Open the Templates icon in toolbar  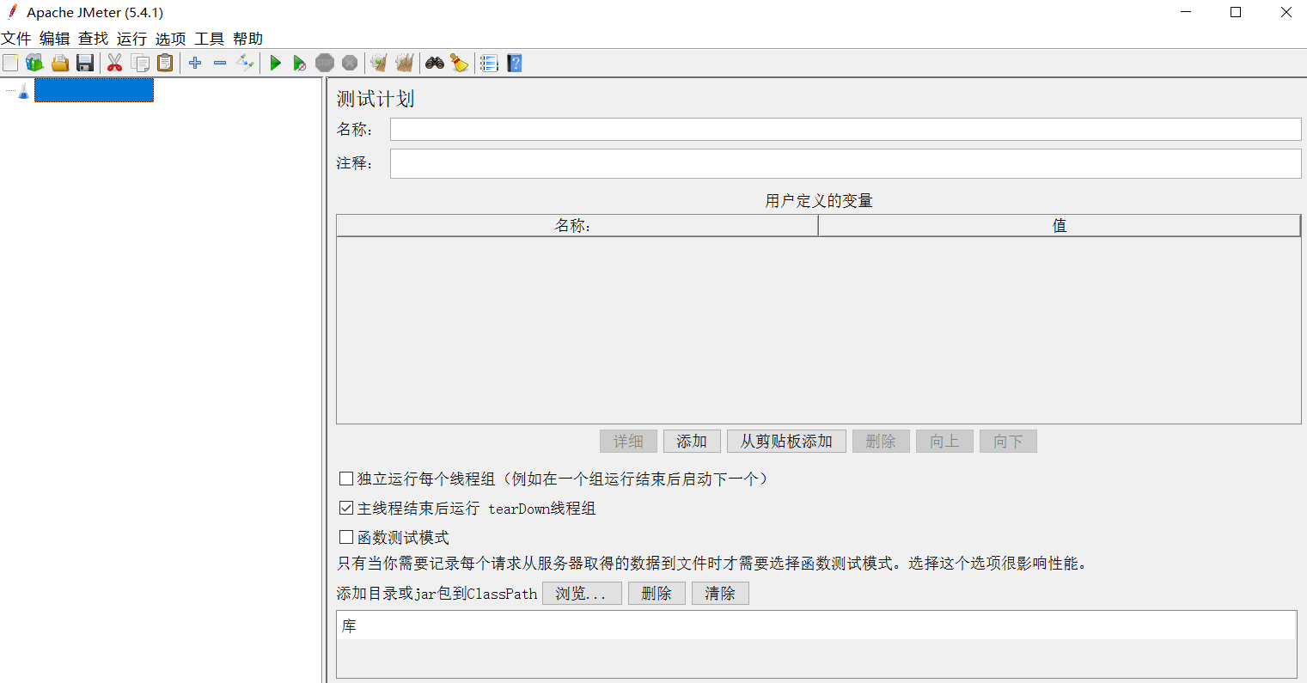click(x=34, y=63)
